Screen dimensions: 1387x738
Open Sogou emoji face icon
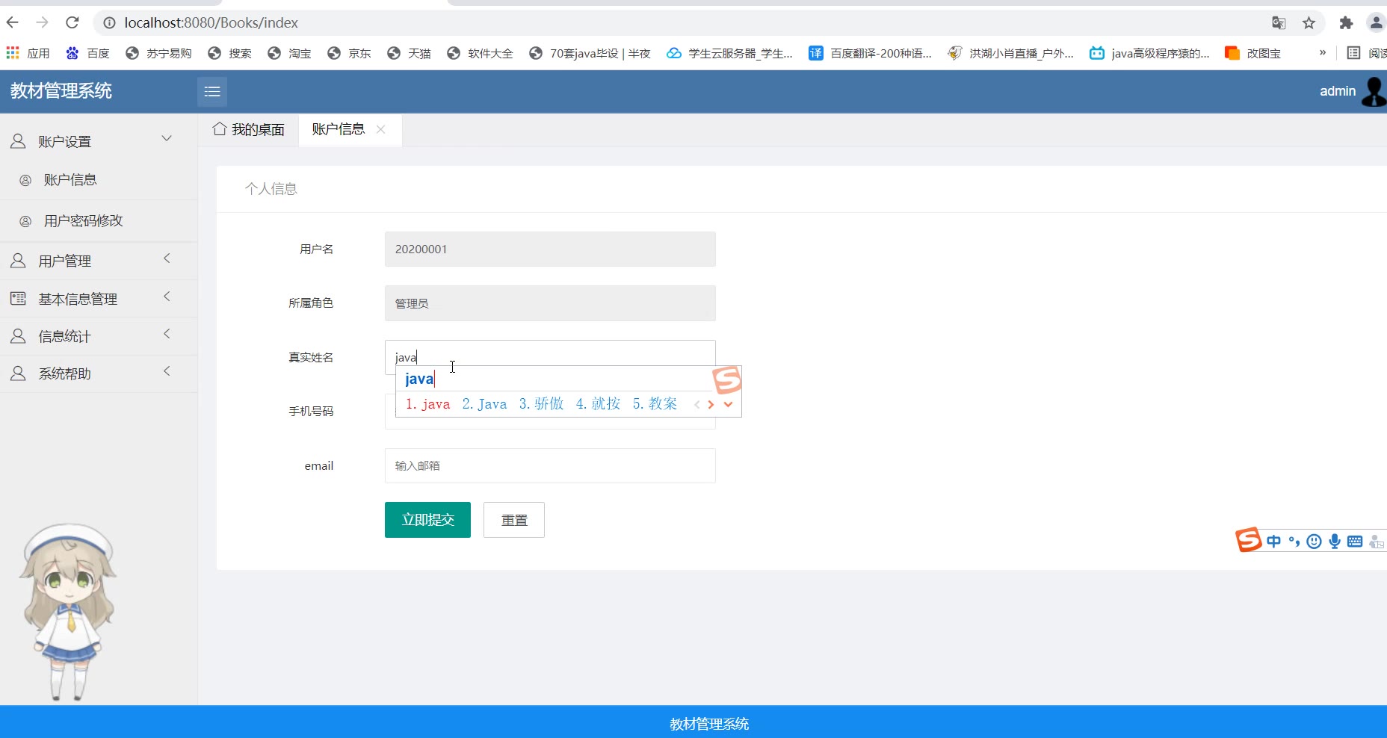point(1314,542)
